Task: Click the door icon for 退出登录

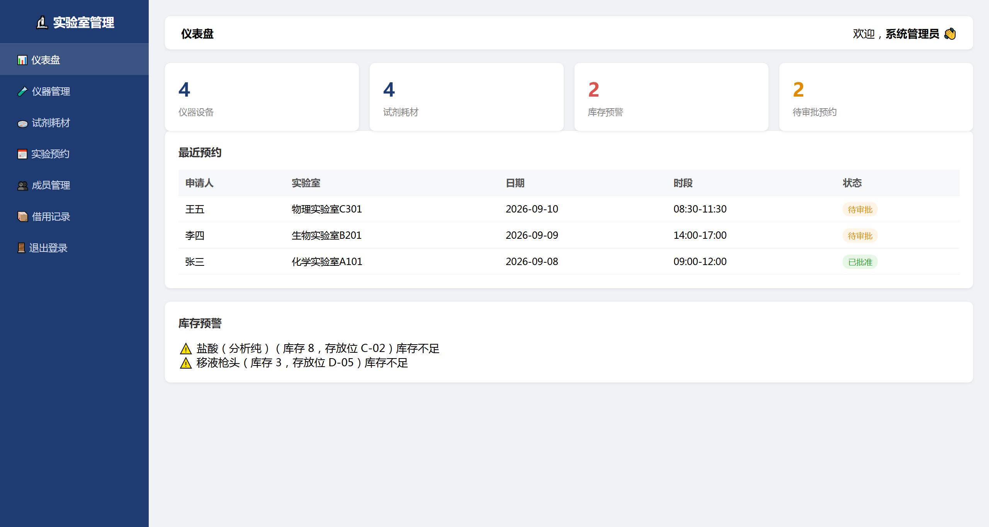Action: tap(21, 248)
